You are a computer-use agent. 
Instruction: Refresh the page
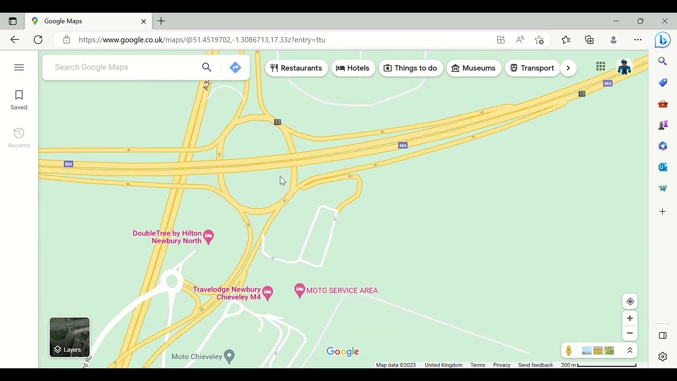click(x=38, y=40)
